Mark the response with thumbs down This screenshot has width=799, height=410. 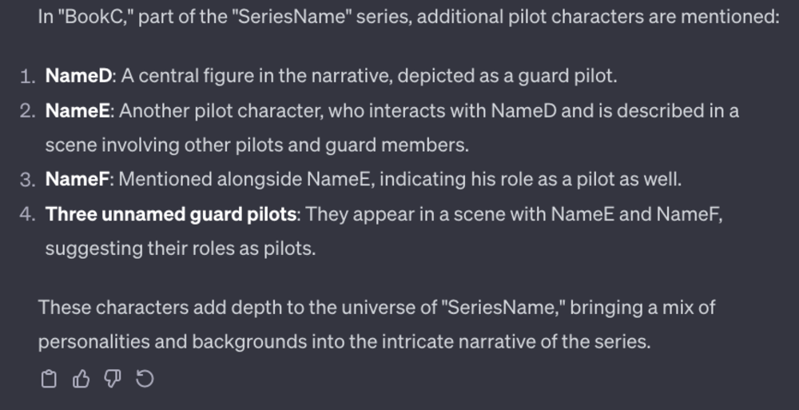pos(113,379)
